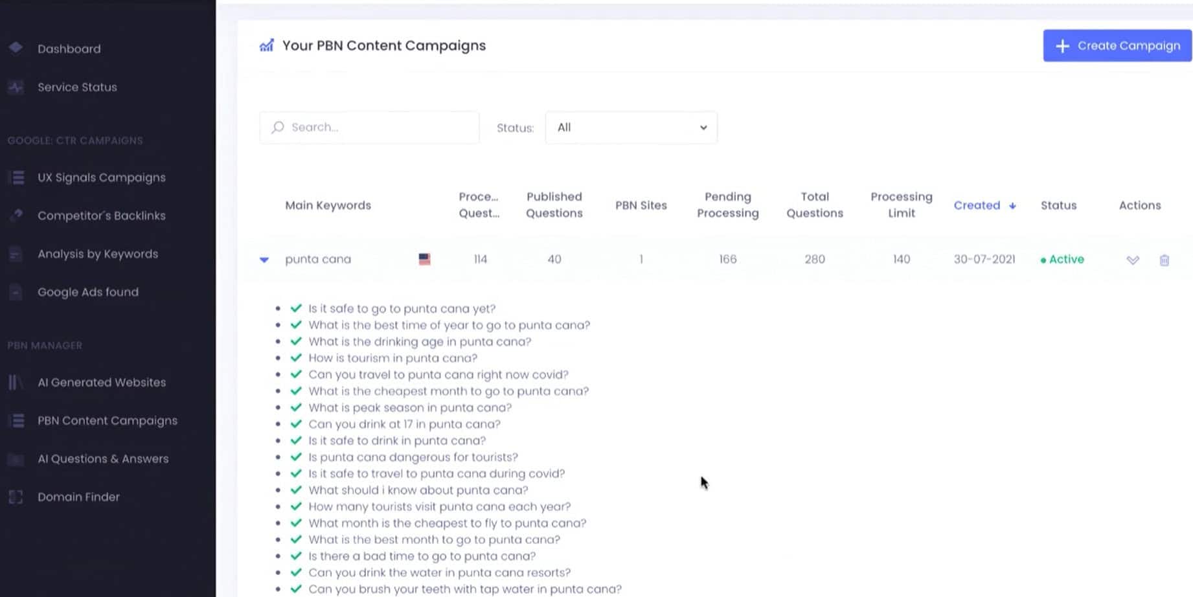Collapse the punta cana campaign row

coord(264,259)
